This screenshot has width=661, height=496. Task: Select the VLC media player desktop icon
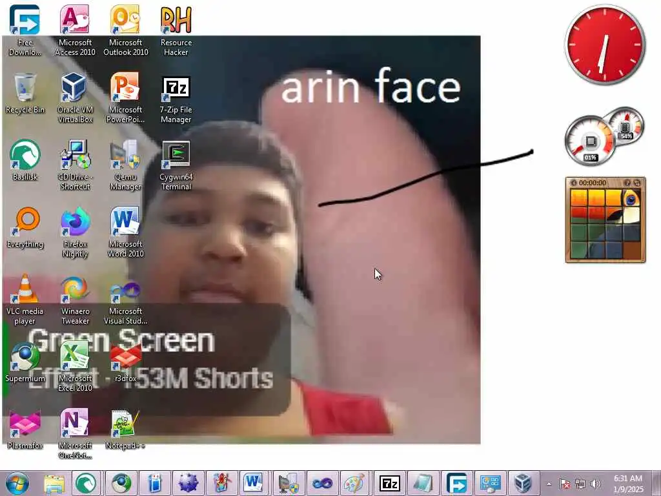[25, 300]
